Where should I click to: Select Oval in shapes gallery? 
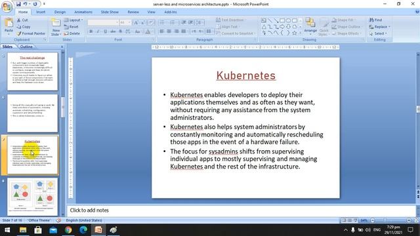(288, 20)
